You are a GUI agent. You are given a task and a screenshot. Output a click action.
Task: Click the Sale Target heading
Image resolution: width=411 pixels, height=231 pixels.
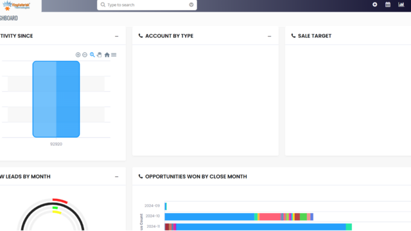tap(315, 36)
